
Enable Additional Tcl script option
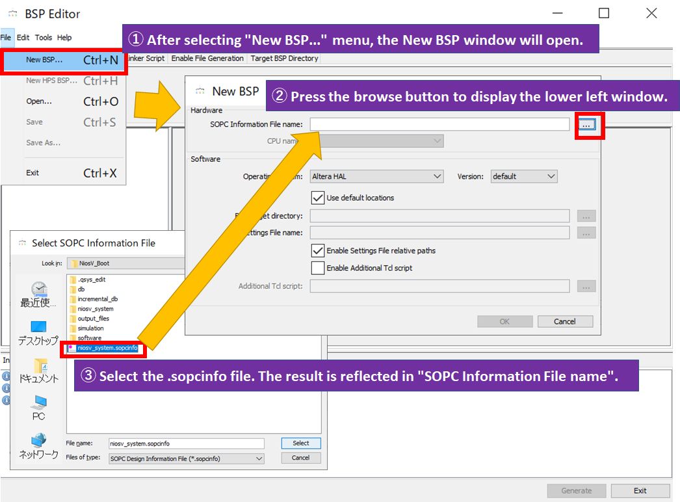[x=318, y=268]
